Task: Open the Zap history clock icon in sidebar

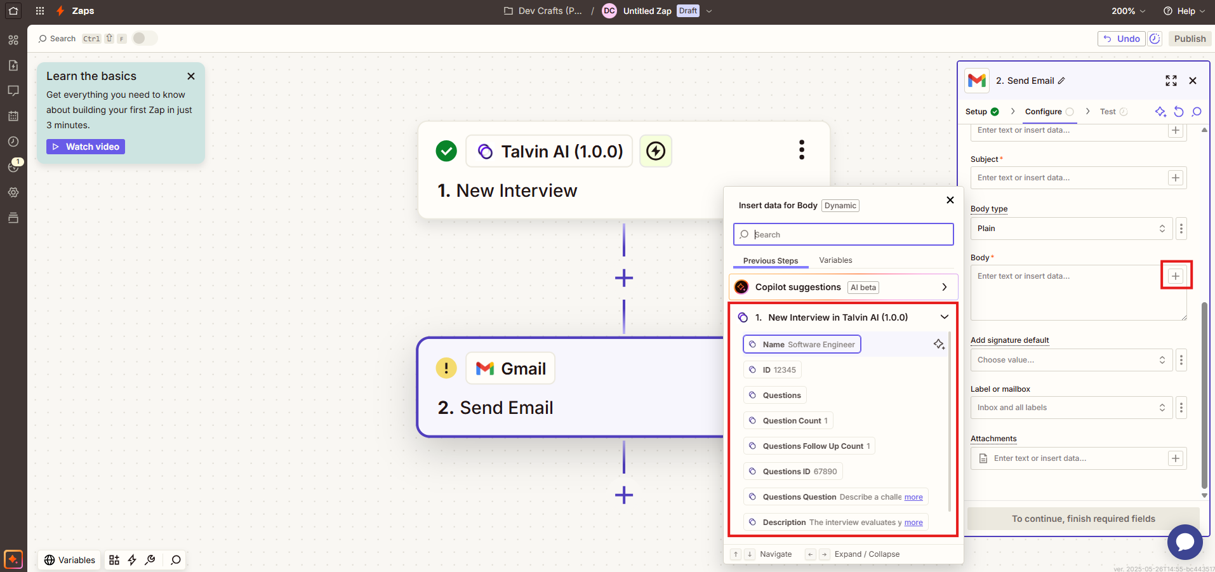Action: point(13,142)
